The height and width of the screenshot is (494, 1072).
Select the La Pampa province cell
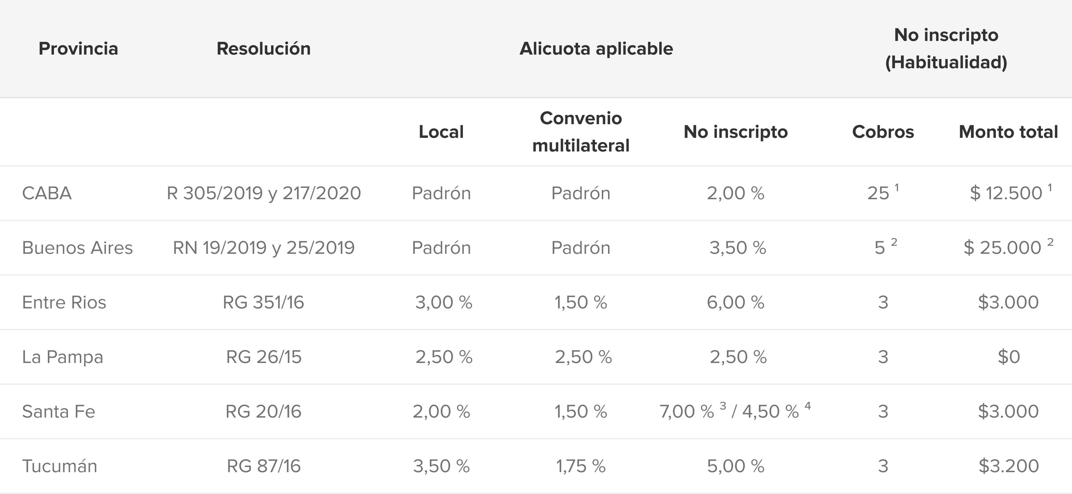pyautogui.click(x=62, y=357)
